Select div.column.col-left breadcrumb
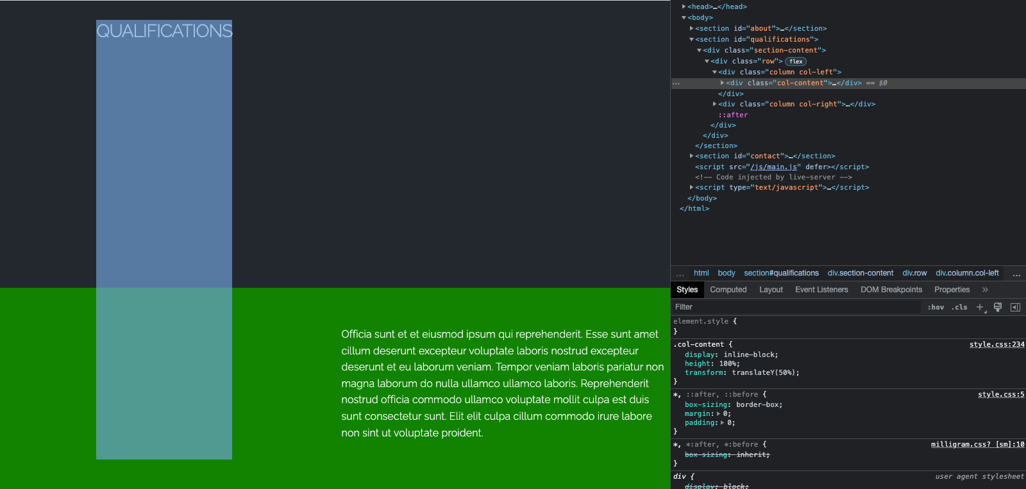Image resolution: width=1026 pixels, height=489 pixels. [967, 273]
